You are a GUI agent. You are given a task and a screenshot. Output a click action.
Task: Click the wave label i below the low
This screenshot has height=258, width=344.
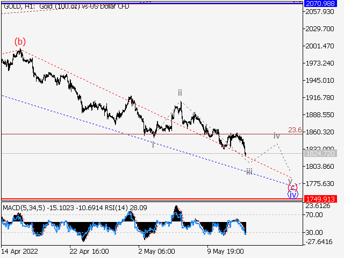click(153, 145)
